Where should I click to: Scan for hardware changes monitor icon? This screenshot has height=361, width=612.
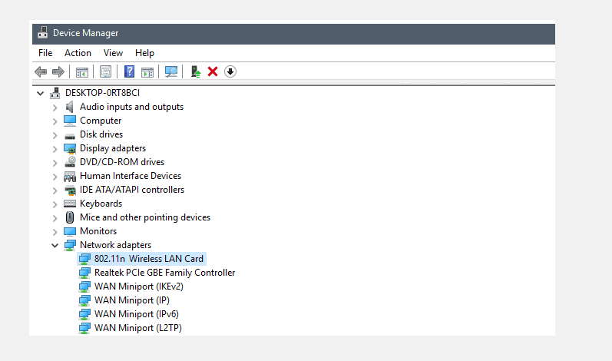click(171, 71)
